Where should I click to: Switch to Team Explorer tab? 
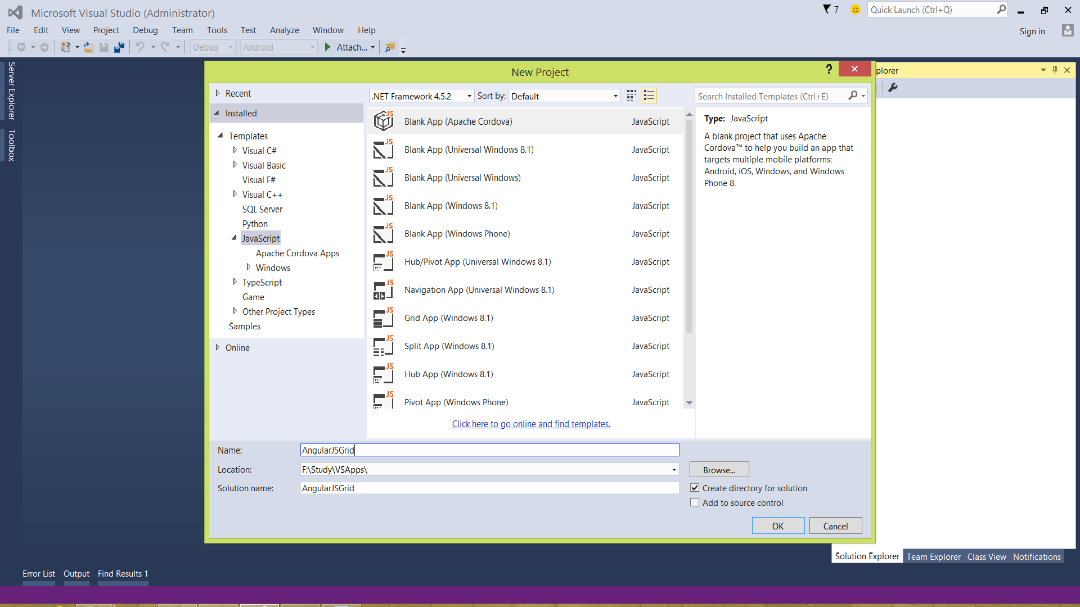click(x=934, y=556)
